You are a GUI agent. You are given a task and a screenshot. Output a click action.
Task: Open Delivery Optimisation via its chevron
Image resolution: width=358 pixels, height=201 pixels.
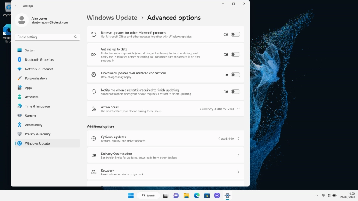coord(239,155)
